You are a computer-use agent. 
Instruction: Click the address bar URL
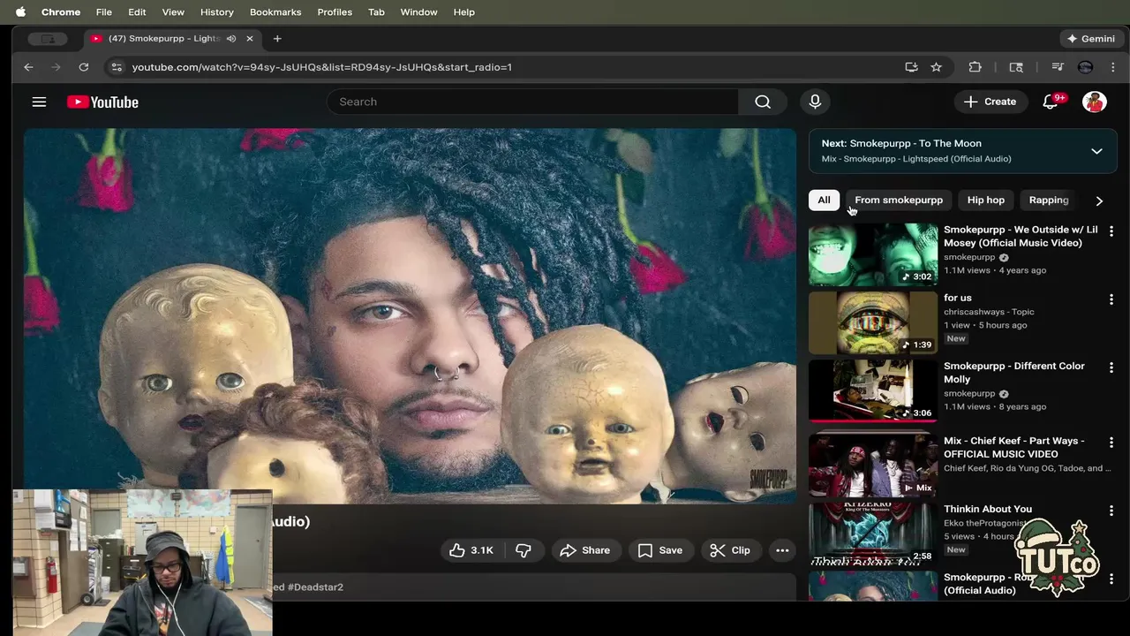tap(321, 67)
